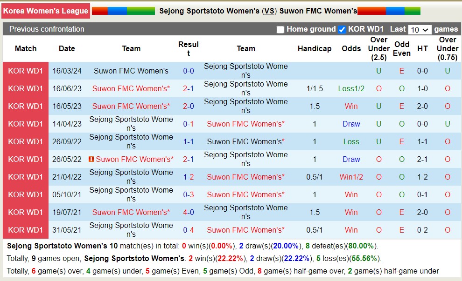Click the Win odds link on 16/05/23 row
Image resolution: width=462 pixels, height=281 pixels.
click(351, 106)
